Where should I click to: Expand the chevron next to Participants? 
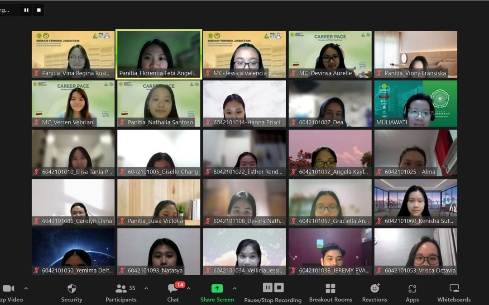146,288
